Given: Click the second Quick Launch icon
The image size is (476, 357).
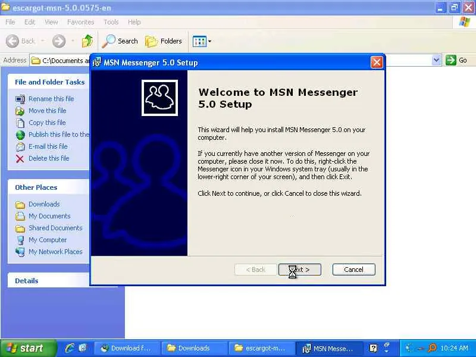Looking at the screenshot, I should [83, 348].
